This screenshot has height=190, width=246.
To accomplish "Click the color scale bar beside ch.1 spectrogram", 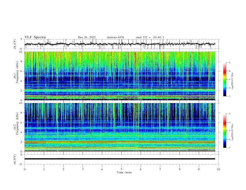I will click(225, 79).
